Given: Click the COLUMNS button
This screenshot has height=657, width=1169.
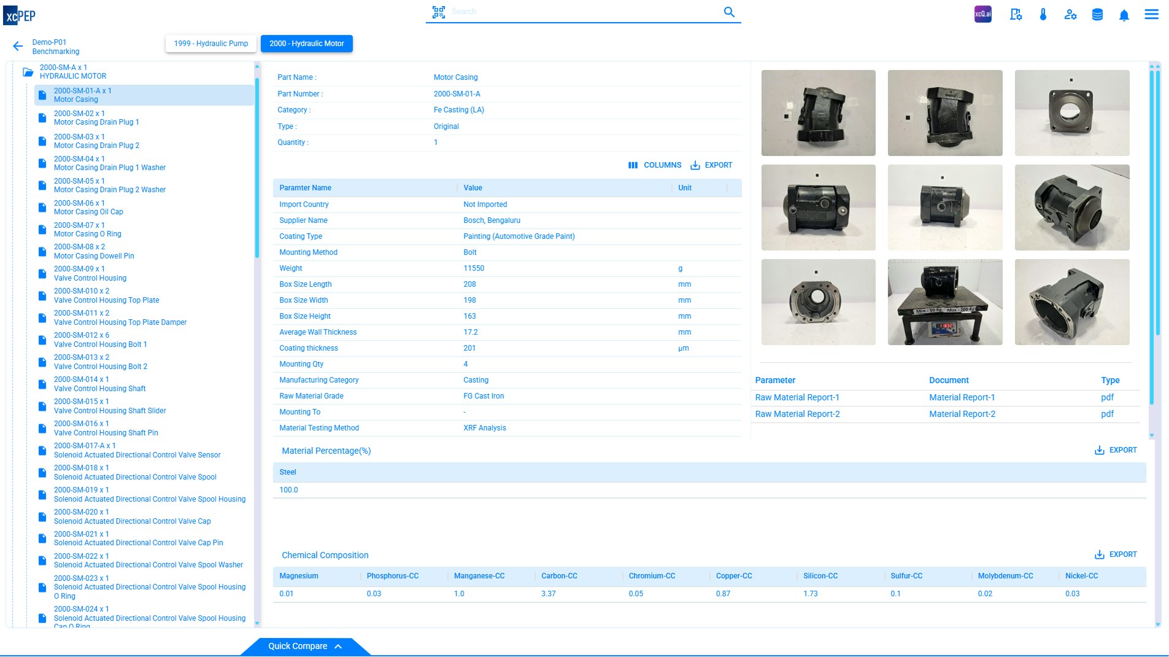Looking at the screenshot, I should pyautogui.click(x=655, y=165).
